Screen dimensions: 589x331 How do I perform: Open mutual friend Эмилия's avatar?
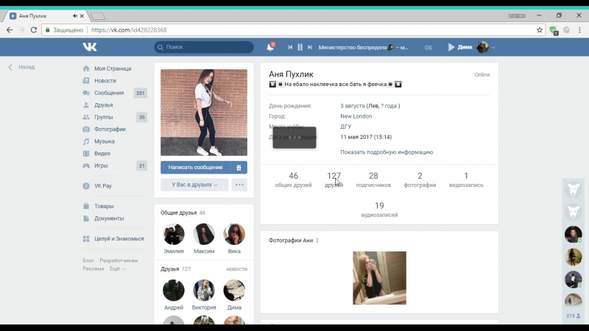[x=174, y=234]
